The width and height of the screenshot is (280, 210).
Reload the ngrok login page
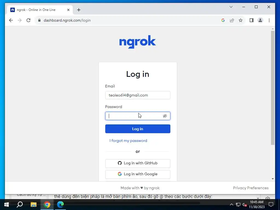[x=28, y=20]
